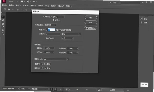Screen dimensions: 154x92
Task: Cancel the dialog with 取消 button
Action: (x=91, y=22)
